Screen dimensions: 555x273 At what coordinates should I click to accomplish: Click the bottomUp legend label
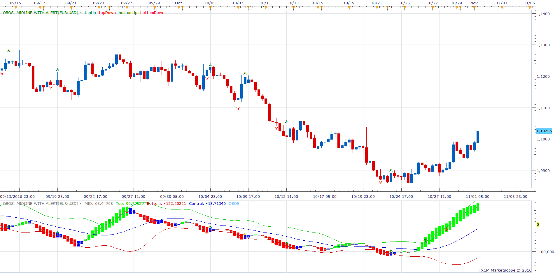coord(128,13)
